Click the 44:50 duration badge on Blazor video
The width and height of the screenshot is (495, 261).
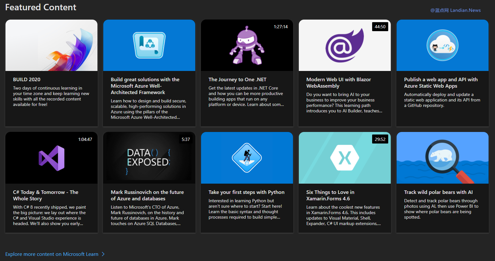pyautogui.click(x=380, y=27)
